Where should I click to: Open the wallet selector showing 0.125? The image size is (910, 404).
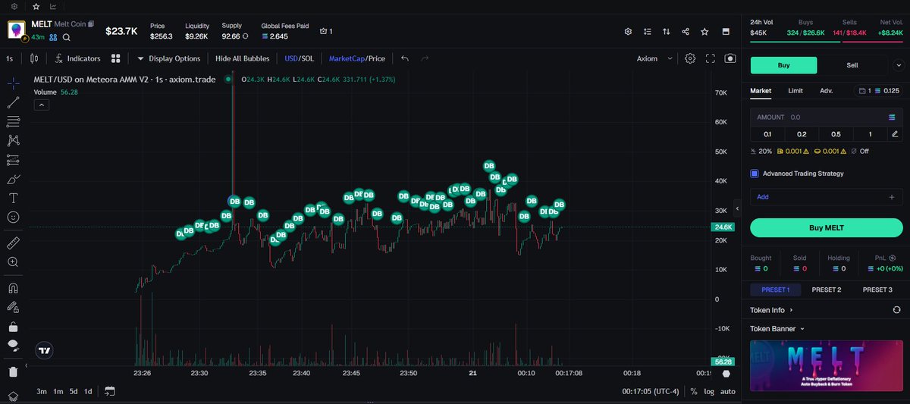point(877,91)
